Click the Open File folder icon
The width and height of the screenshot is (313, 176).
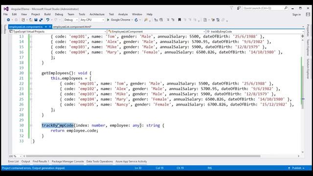point(31,20)
